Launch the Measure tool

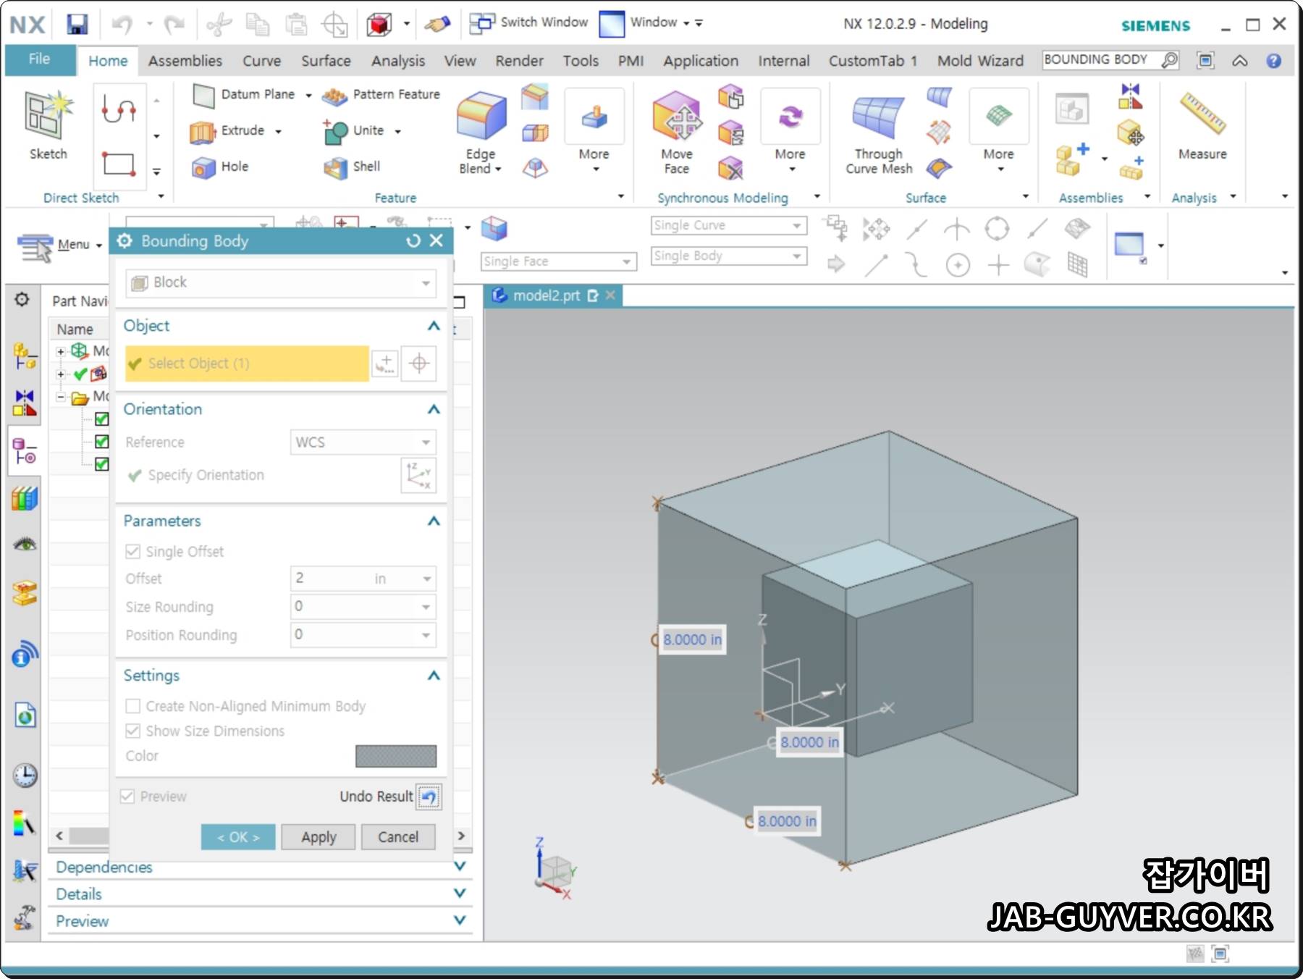pos(1202,125)
